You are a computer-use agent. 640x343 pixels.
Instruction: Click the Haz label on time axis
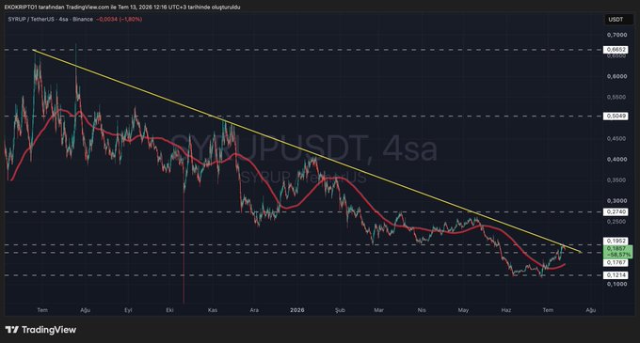[x=506, y=310]
